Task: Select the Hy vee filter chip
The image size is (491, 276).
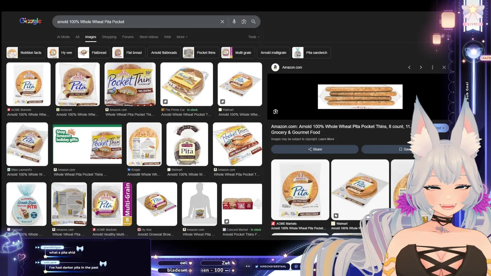Action: (x=61, y=53)
